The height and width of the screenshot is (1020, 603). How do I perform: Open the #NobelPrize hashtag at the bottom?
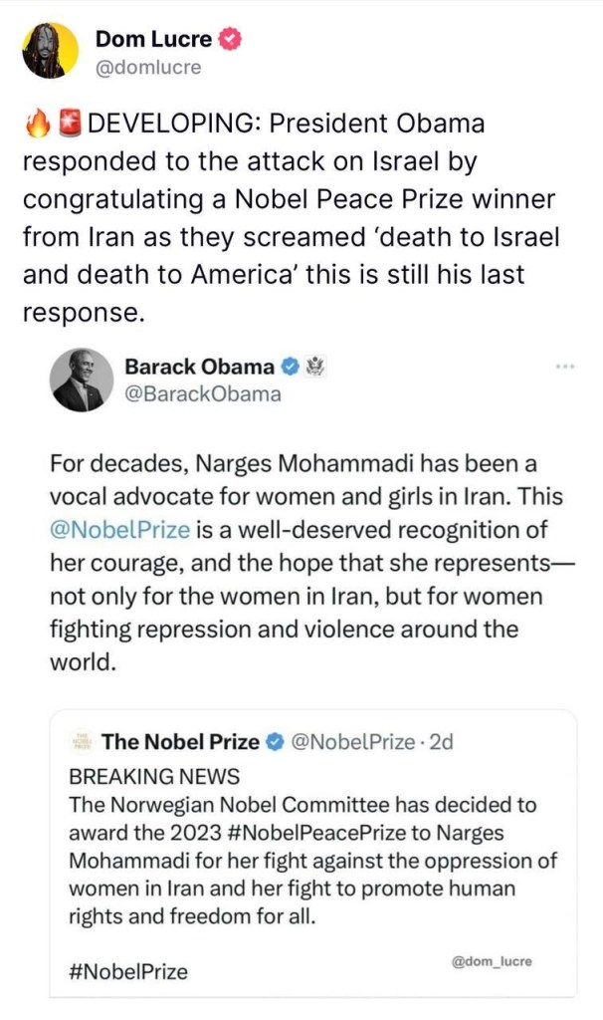[x=128, y=972]
